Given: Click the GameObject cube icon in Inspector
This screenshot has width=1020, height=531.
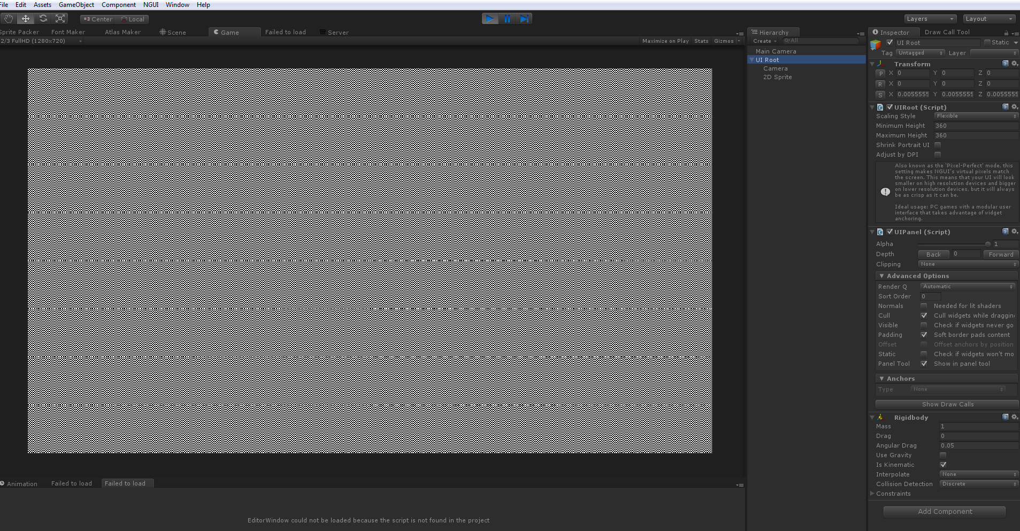Looking at the screenshot, I should click(x=876, y=44).
